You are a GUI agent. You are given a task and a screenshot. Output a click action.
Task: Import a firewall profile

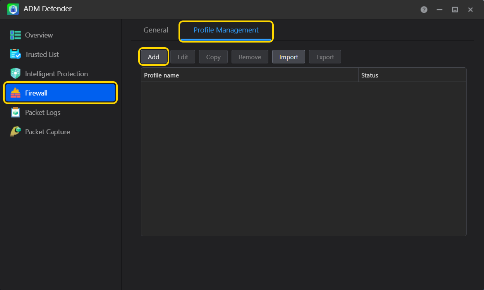coord(289,57)
